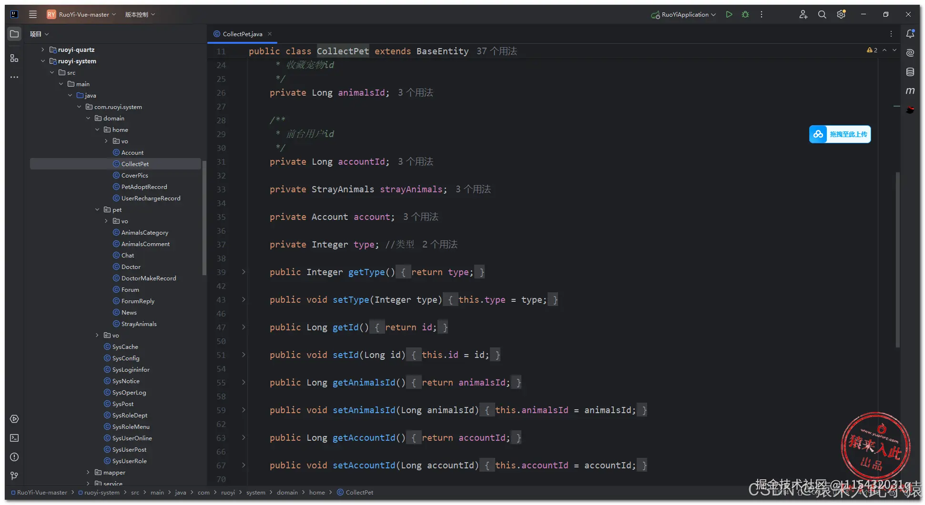Viewport: 925px width, 505px height.
Task: Open the Problems tool window
Action: click(14, 457)
